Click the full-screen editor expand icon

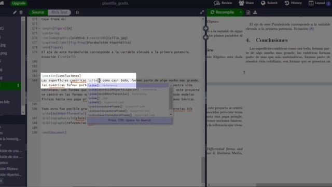coord(202,12)
